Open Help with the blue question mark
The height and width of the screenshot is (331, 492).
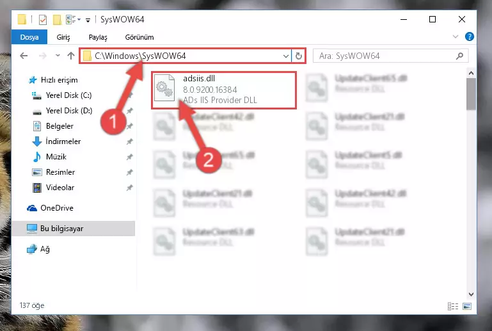coord(470,36)
